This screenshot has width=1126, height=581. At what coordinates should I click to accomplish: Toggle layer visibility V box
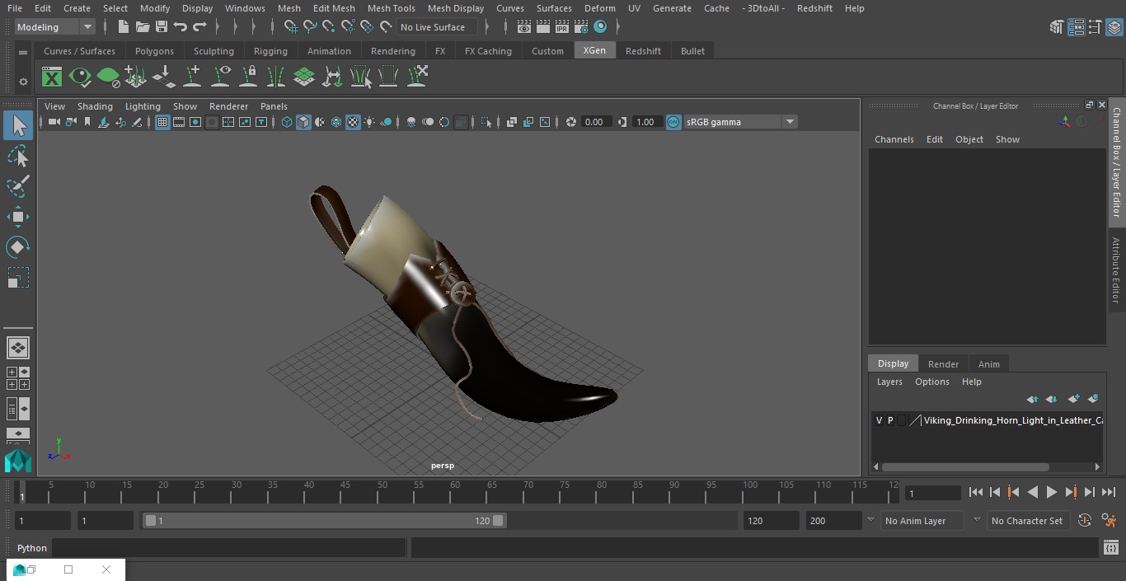(879, 420)
